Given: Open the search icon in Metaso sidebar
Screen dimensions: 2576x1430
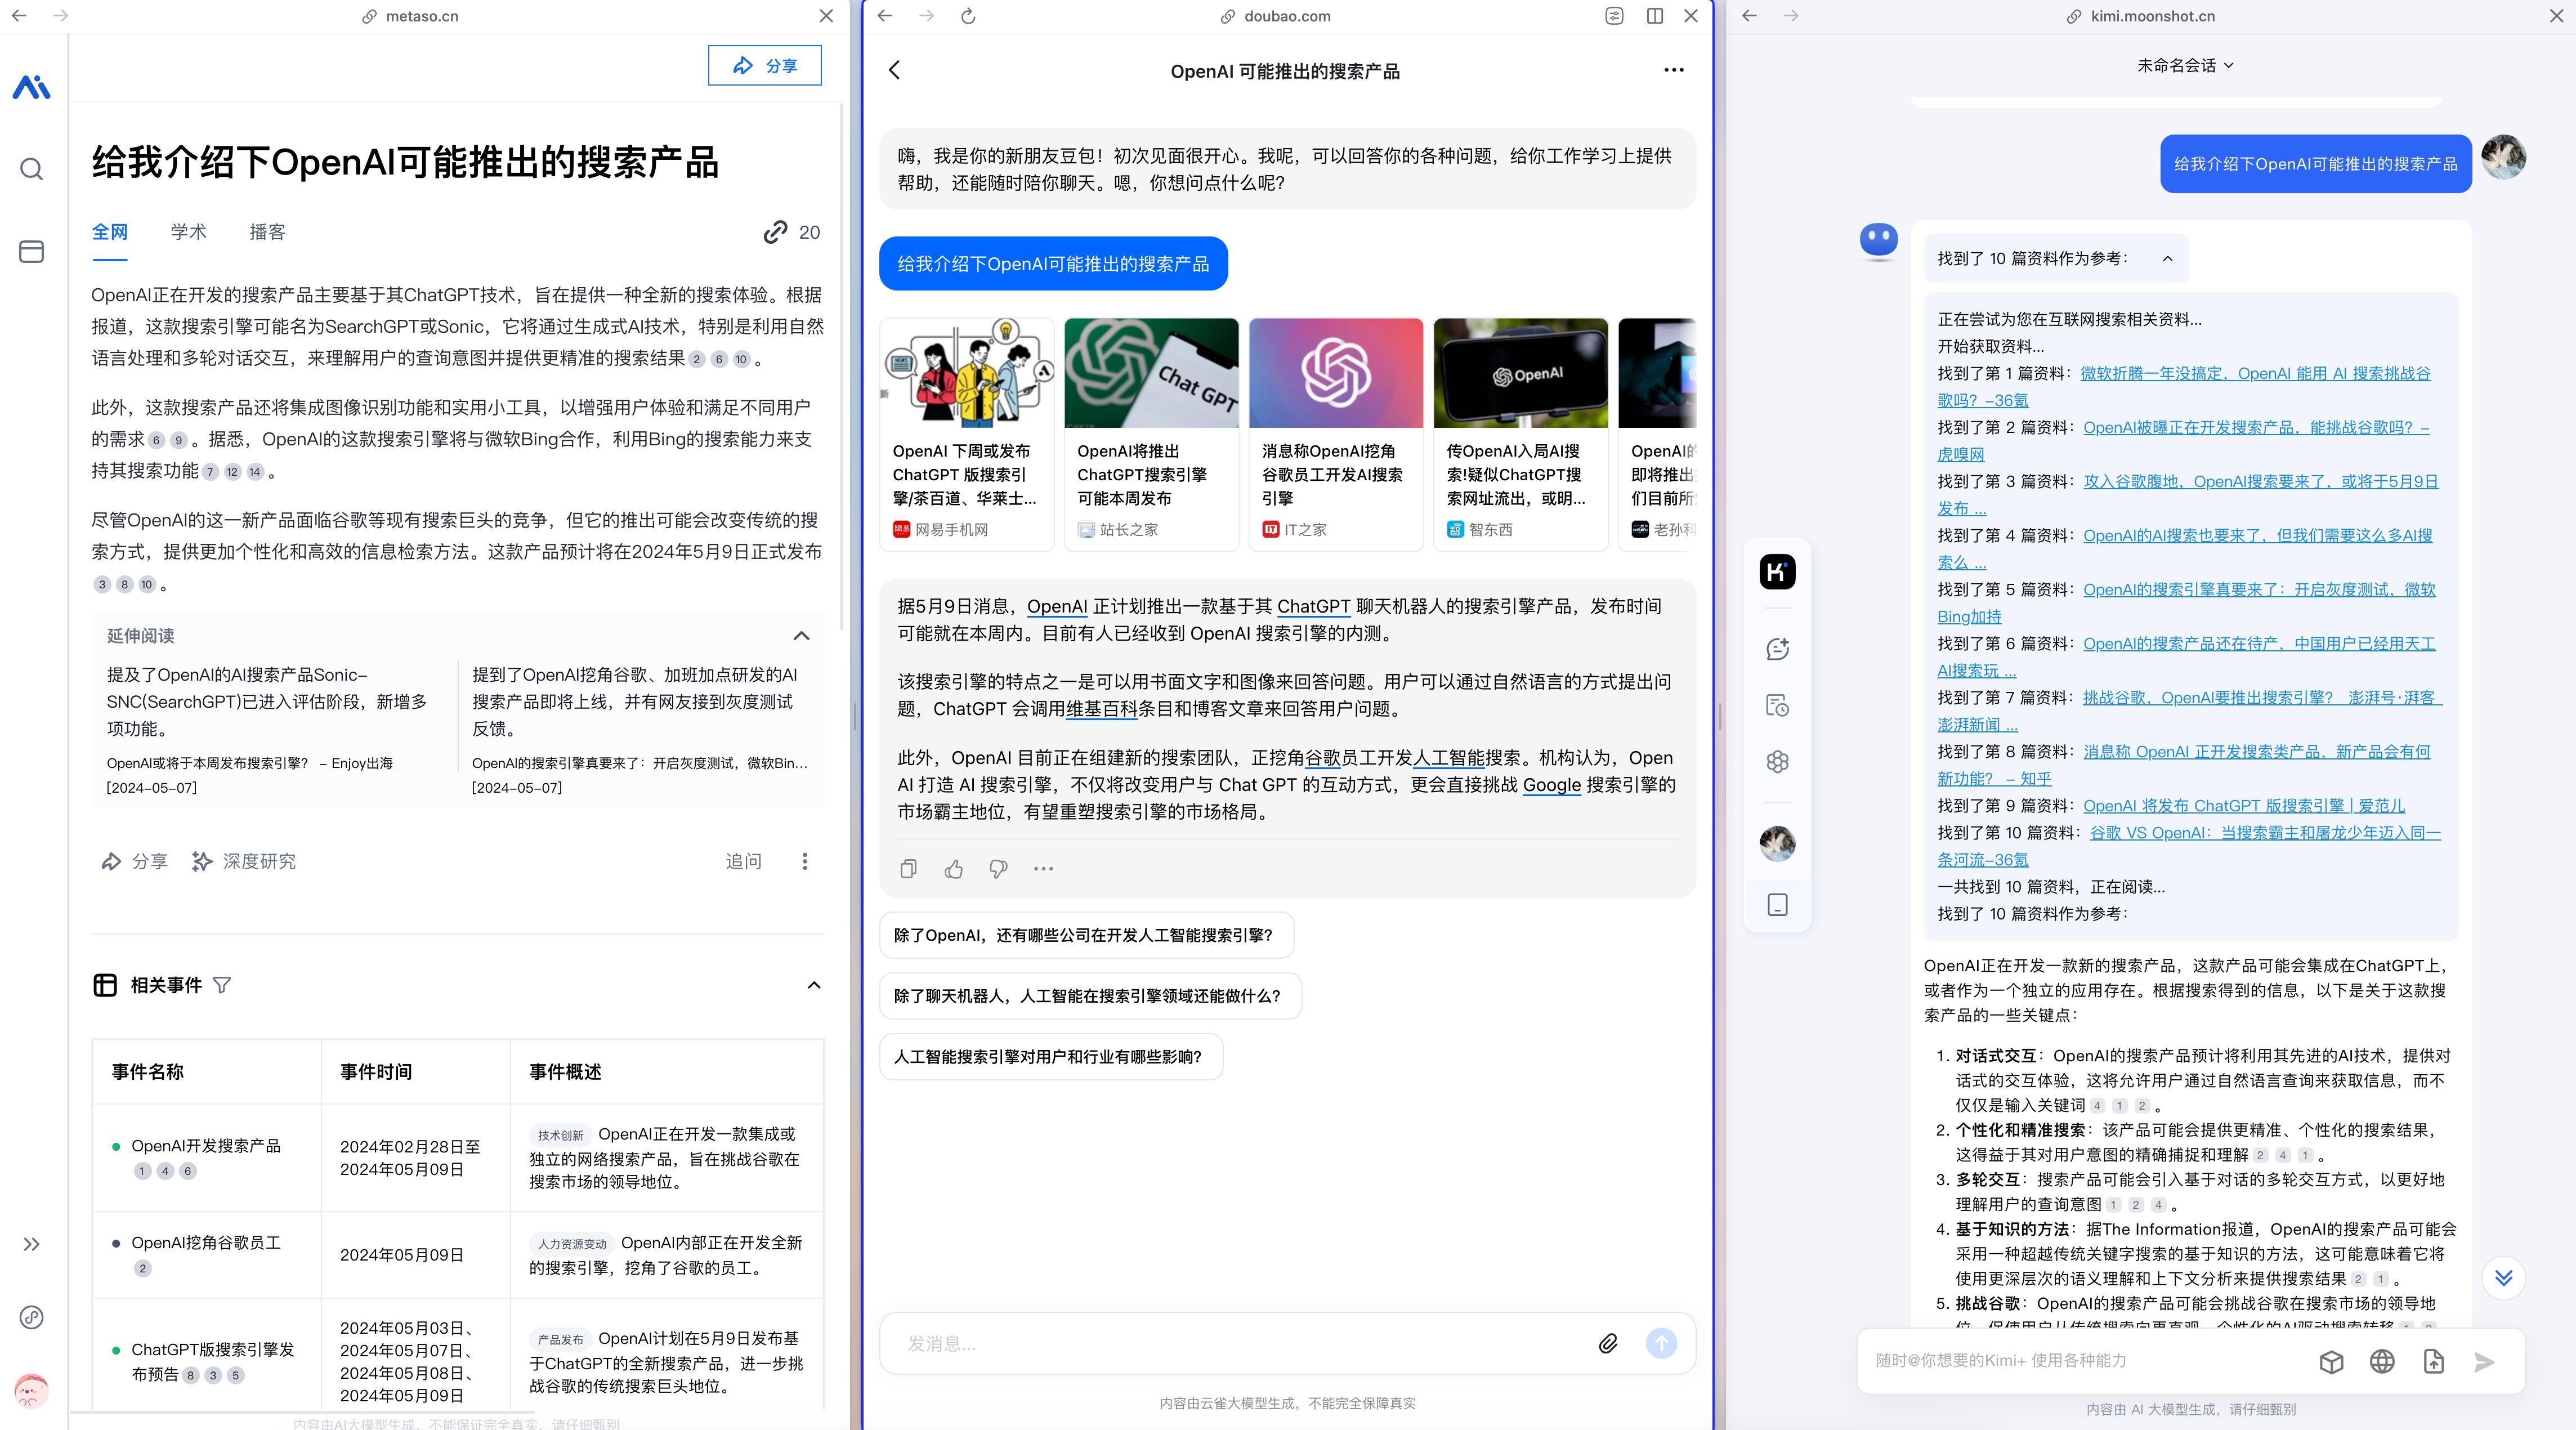Looking at the screenshot, I should 31,169.
